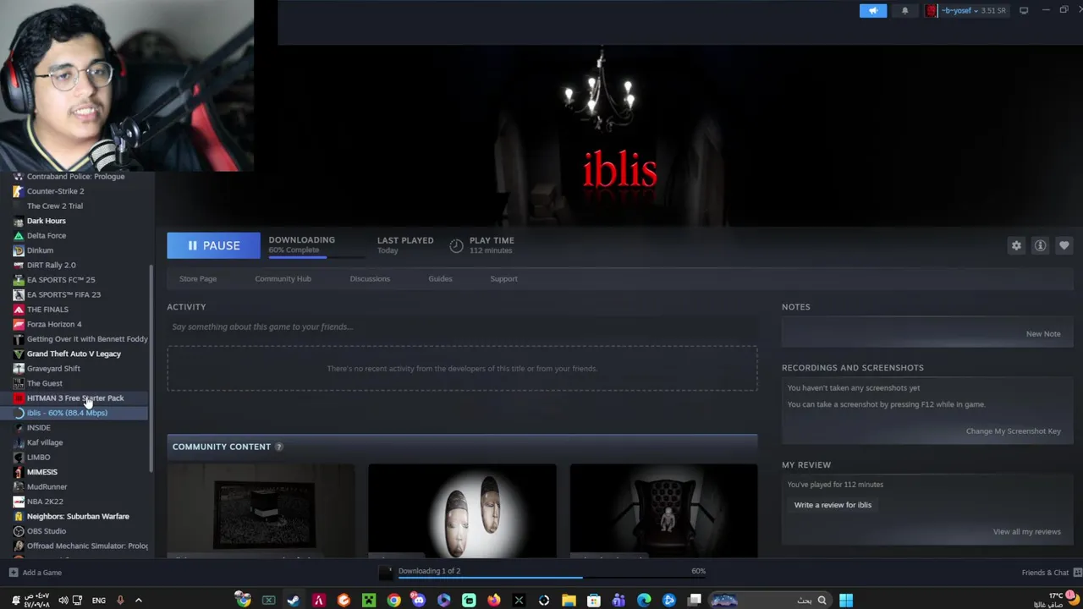Click the NBA 2K22 game icon
Image resolution: width=1083 pixels, height=609 pixels.
pos(19,502)
